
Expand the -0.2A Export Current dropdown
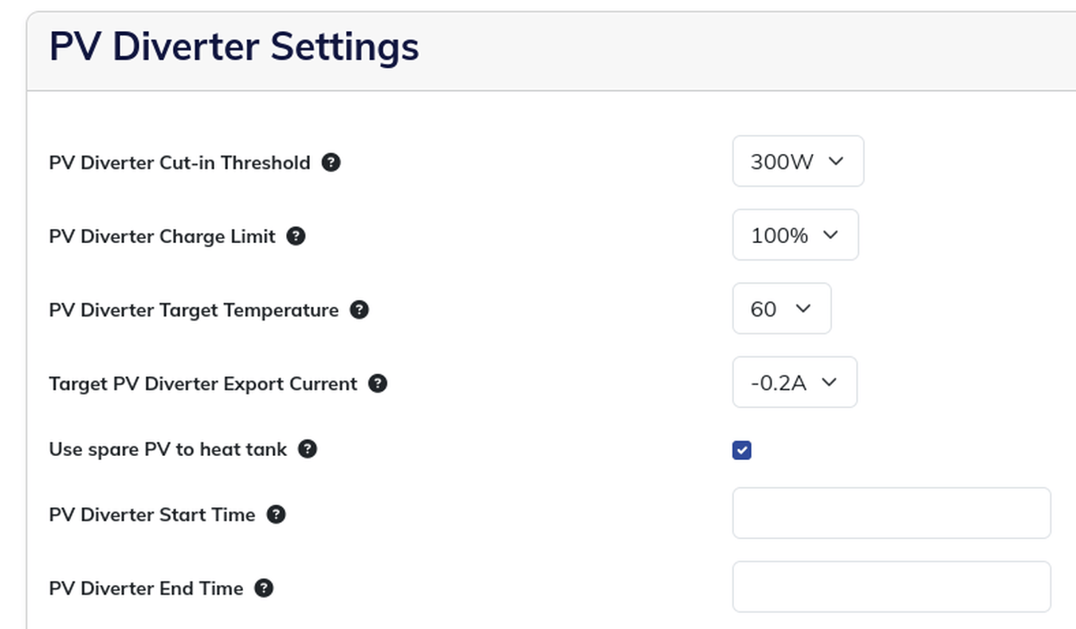pos(795,382)
